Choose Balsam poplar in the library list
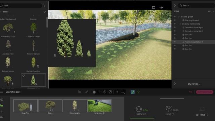Screen dimensions: 215x121 8,63
